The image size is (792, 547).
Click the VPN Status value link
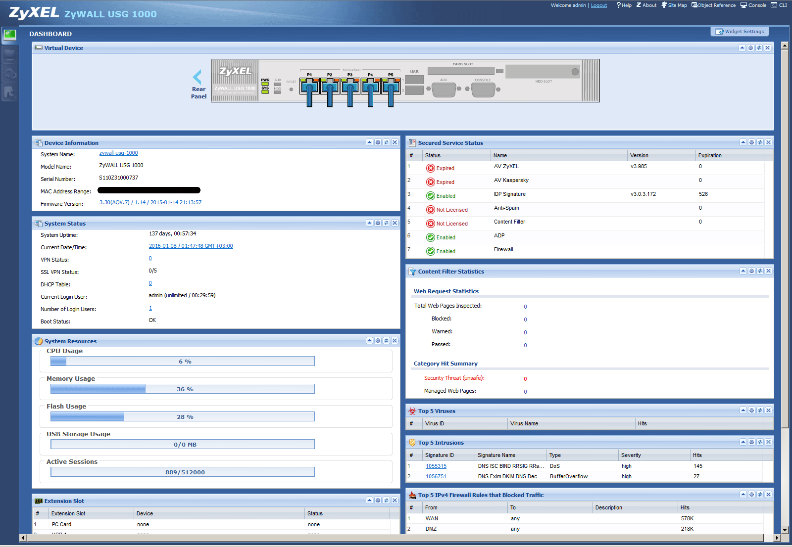coord(150,259)
